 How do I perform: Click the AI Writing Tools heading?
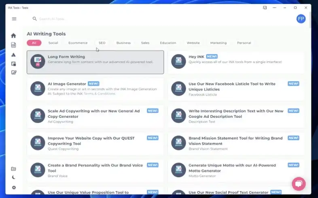pos(46,34)
